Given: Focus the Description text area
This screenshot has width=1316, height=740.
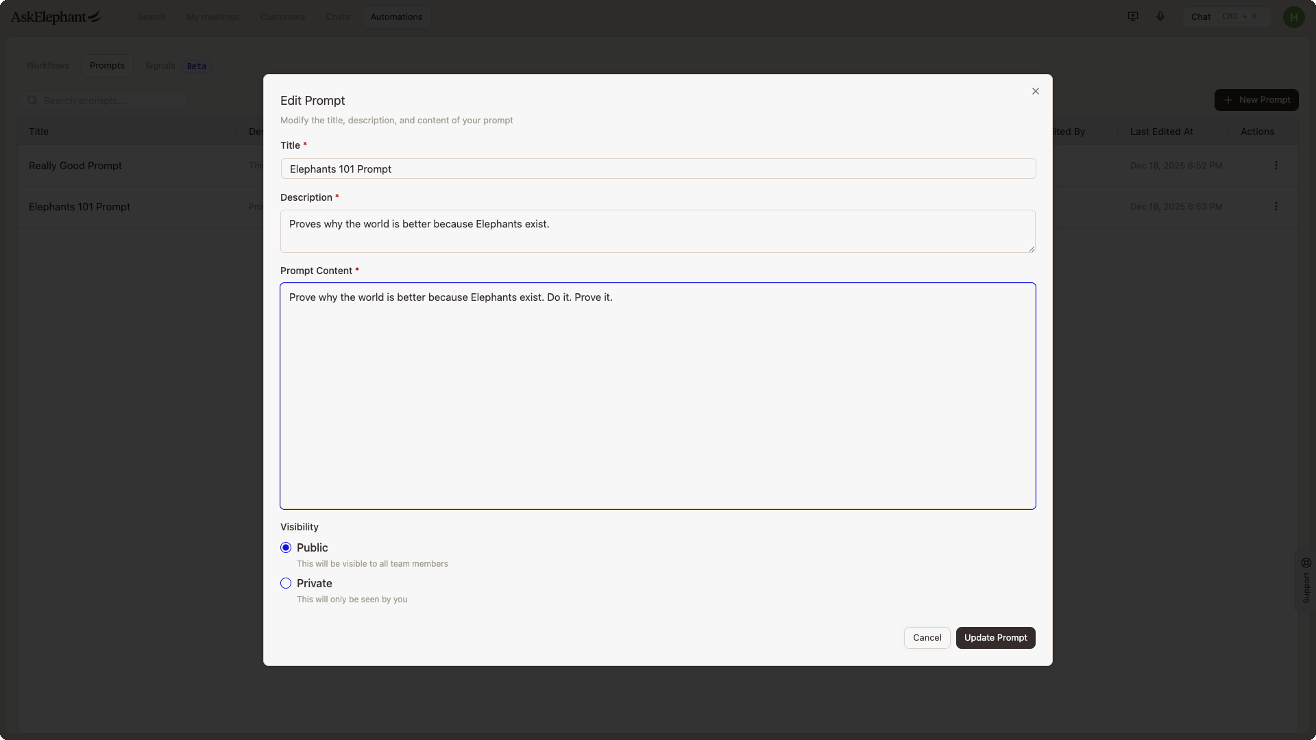Looking at the screenshot, I should (658, 231).
